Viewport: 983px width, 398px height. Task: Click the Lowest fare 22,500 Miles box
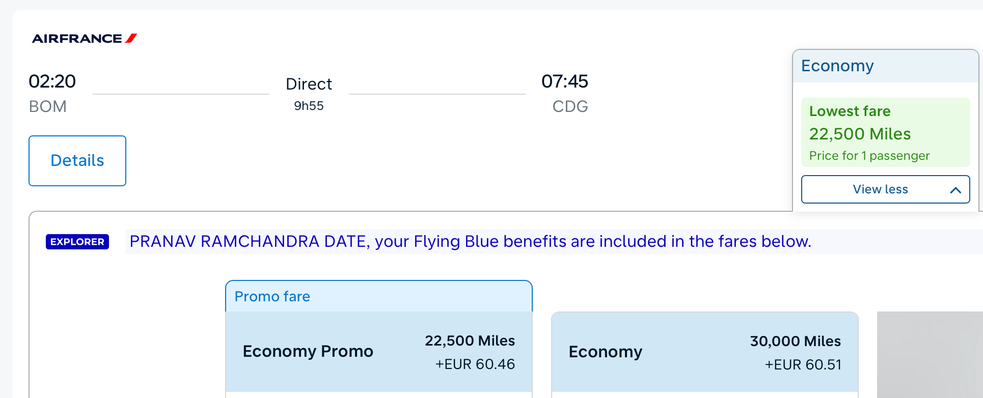tap(885, 132)
